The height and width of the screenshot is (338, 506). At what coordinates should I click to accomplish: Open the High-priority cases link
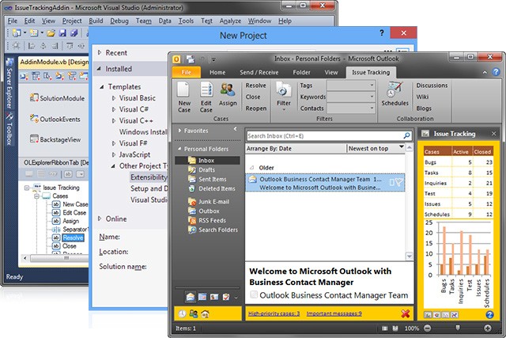click(x=274, y=313)
